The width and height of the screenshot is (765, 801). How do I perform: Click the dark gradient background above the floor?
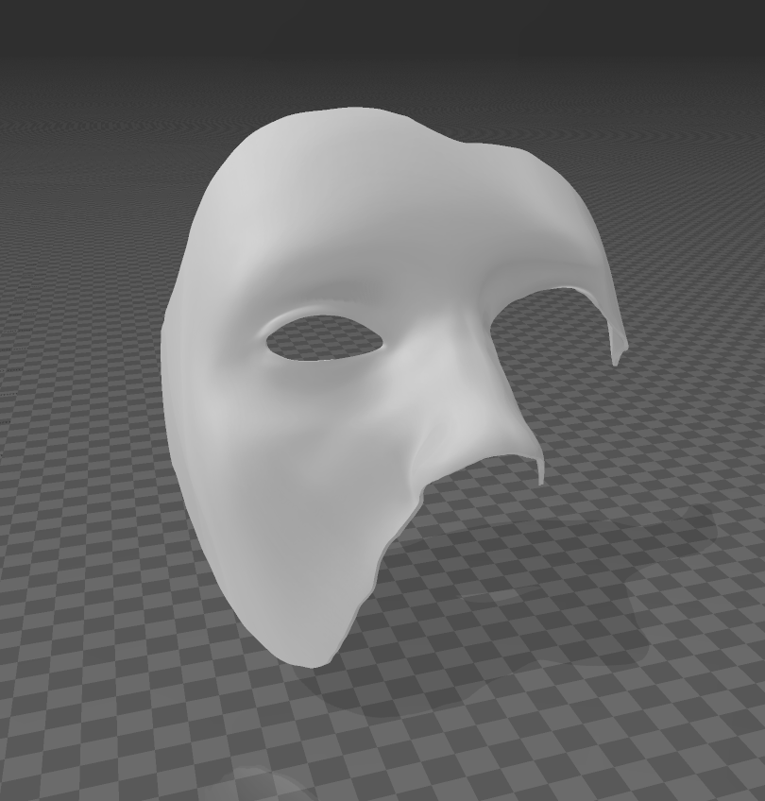(378, 28)
